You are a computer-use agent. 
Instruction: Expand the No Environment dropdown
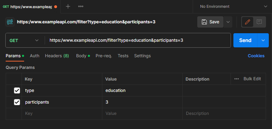233,7
